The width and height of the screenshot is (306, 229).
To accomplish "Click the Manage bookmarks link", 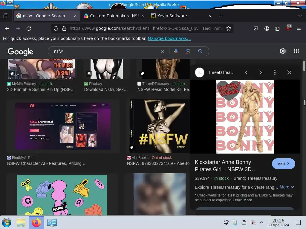I will pos(169,38).
